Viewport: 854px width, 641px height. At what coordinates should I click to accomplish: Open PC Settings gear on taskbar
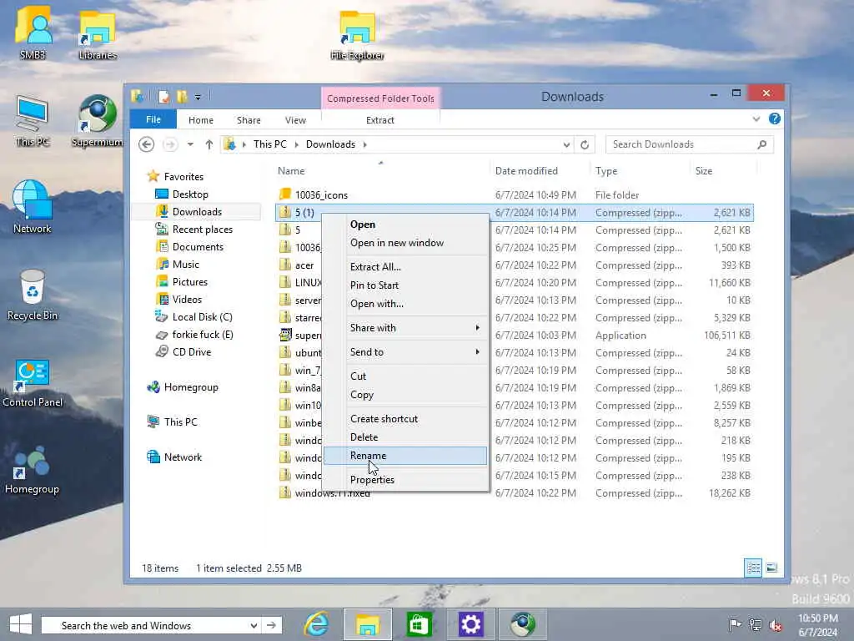tap(470, 624)
